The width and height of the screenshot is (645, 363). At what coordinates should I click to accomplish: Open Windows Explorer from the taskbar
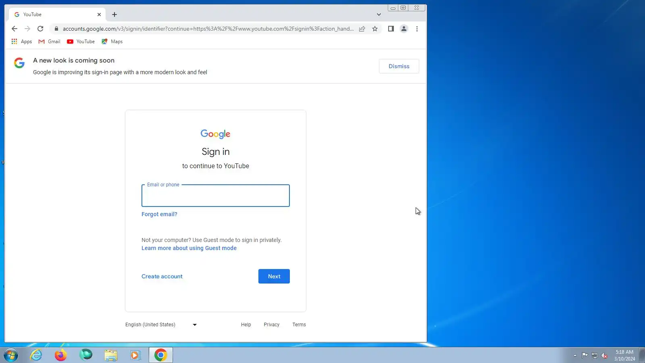(x=111, y=355)
